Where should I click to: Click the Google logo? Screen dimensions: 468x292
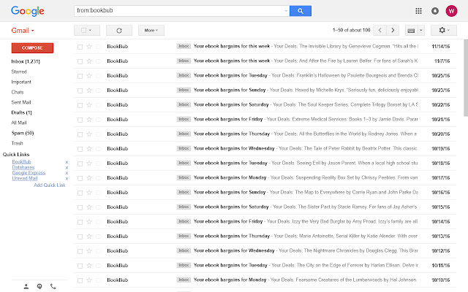(x=28, y=11)
